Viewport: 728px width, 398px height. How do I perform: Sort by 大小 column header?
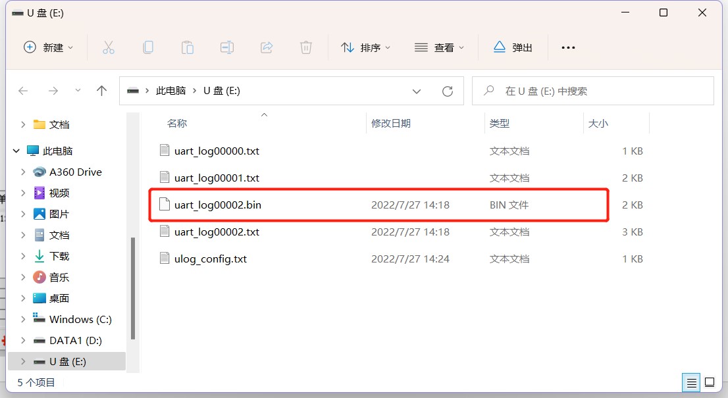point(598,124)
